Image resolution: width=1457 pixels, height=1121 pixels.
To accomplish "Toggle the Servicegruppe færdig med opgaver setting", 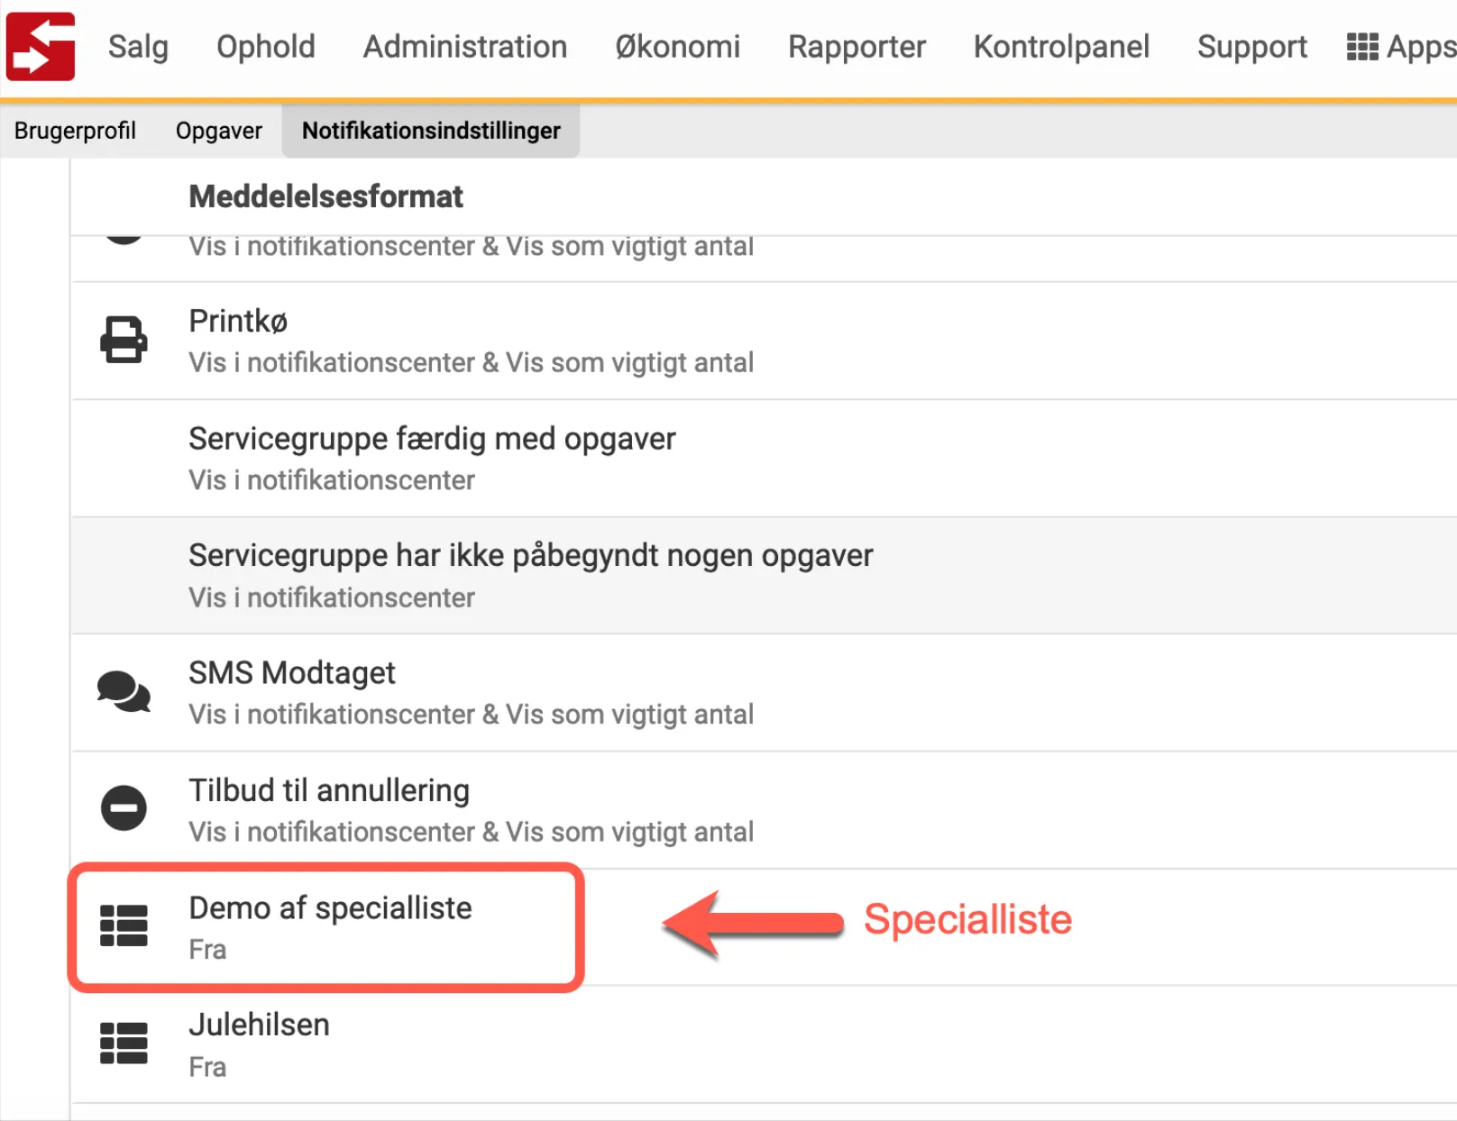I will 432,458.
